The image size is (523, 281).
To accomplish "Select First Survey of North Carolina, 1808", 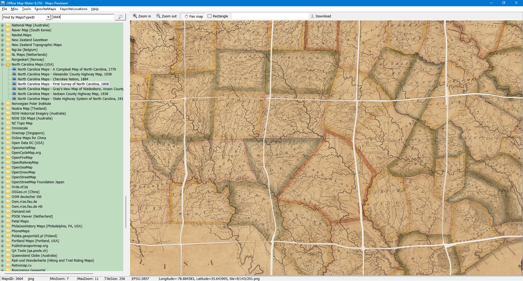I will [x=63, y=84].
